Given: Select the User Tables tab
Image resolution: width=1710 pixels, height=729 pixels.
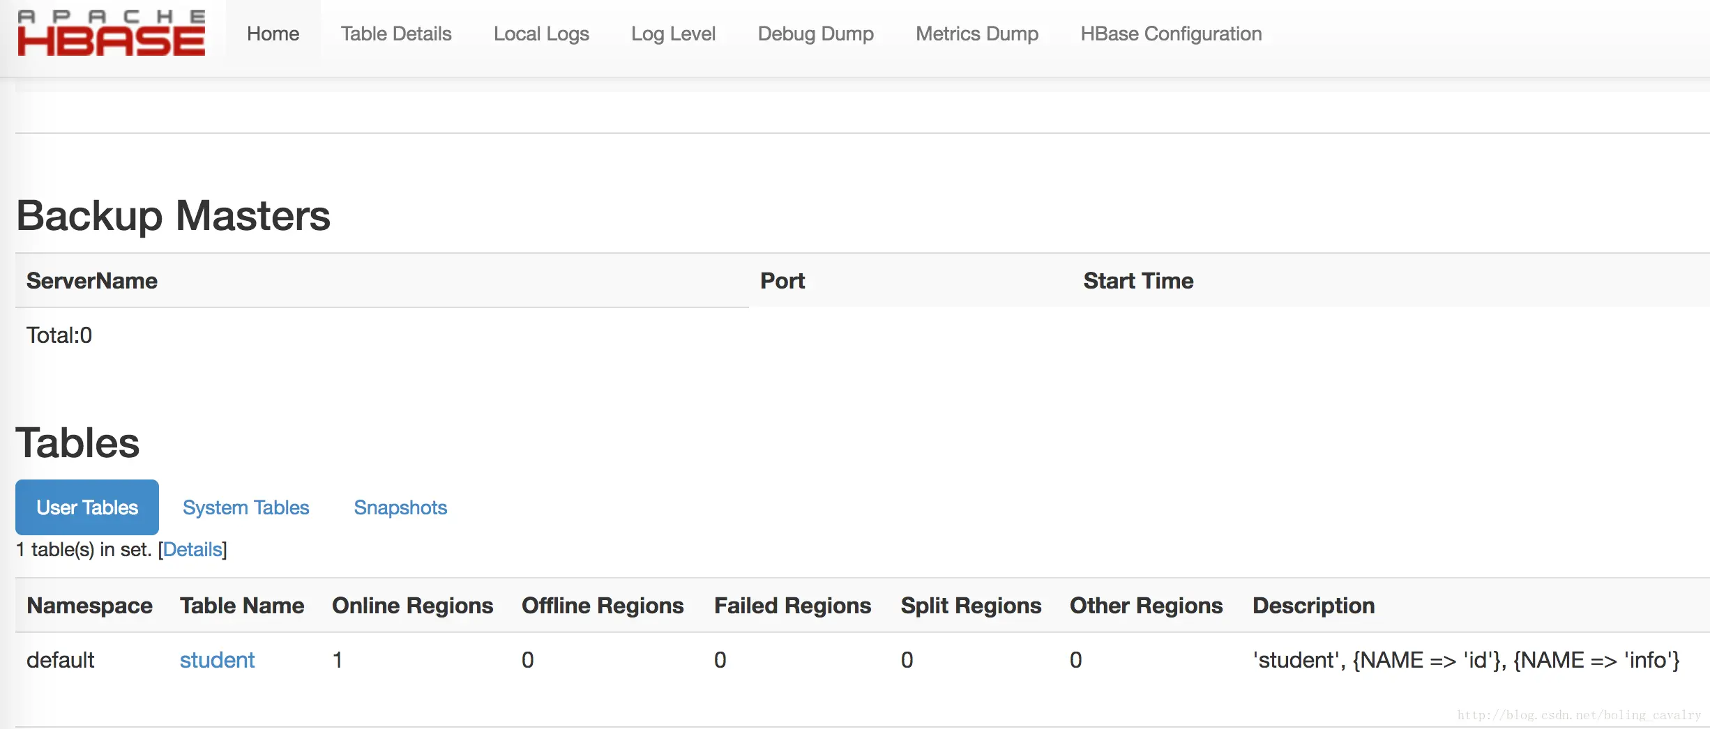Looking at the screenshot, I should click(x=87, y=507).
